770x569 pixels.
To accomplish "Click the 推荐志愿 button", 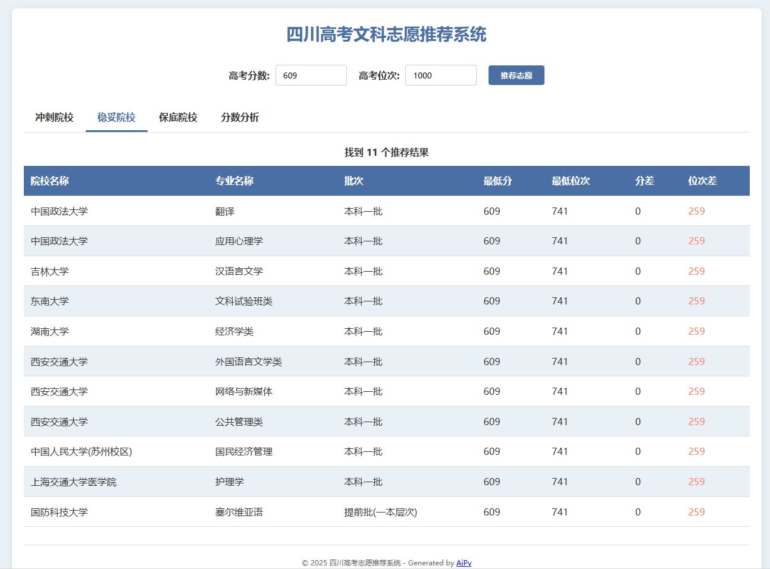I will [517, 76].
